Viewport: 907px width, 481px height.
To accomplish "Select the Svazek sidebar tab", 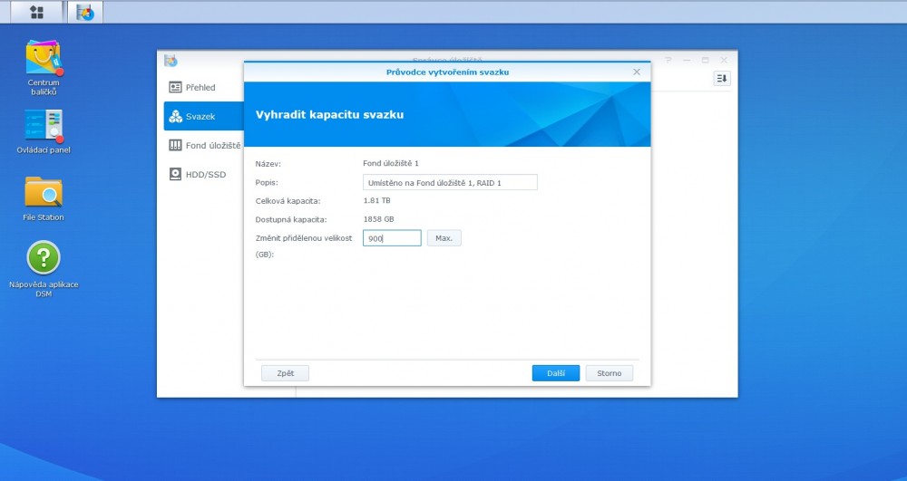I will [x=201, y=116].
